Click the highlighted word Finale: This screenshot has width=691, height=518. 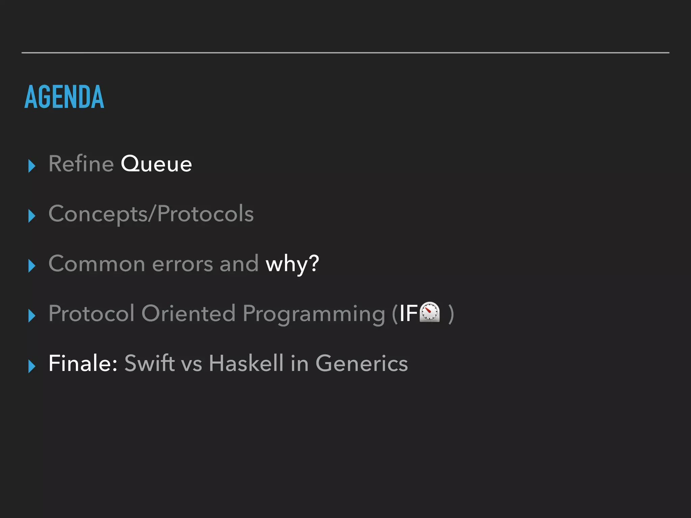click(83, 364)
